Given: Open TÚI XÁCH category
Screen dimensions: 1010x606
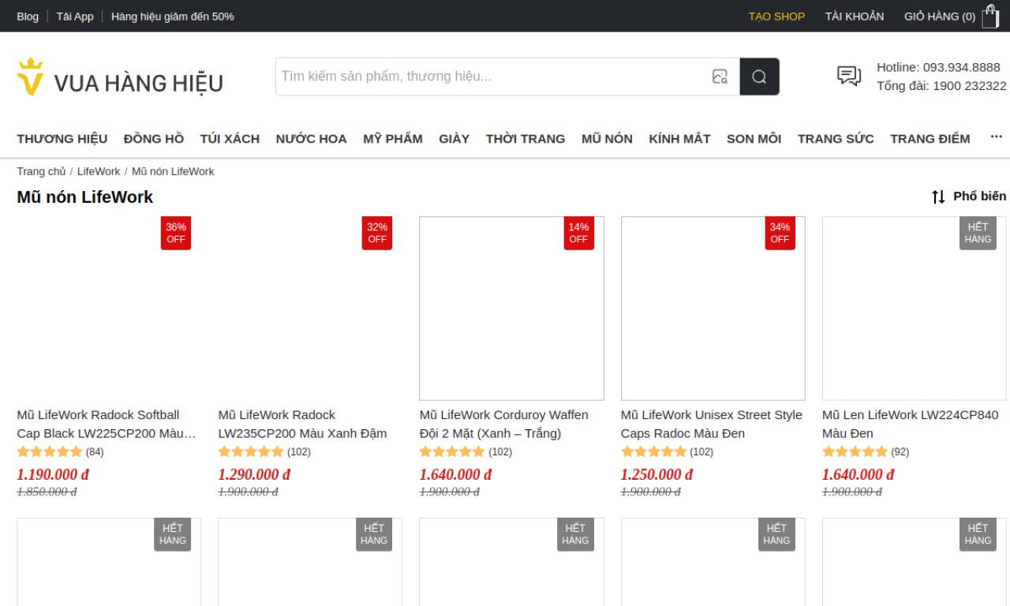Looking at the screenshot, I should pos(230,139).
